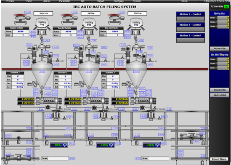
Task: Click the Salt Line label box
Action: pos(90,13)
